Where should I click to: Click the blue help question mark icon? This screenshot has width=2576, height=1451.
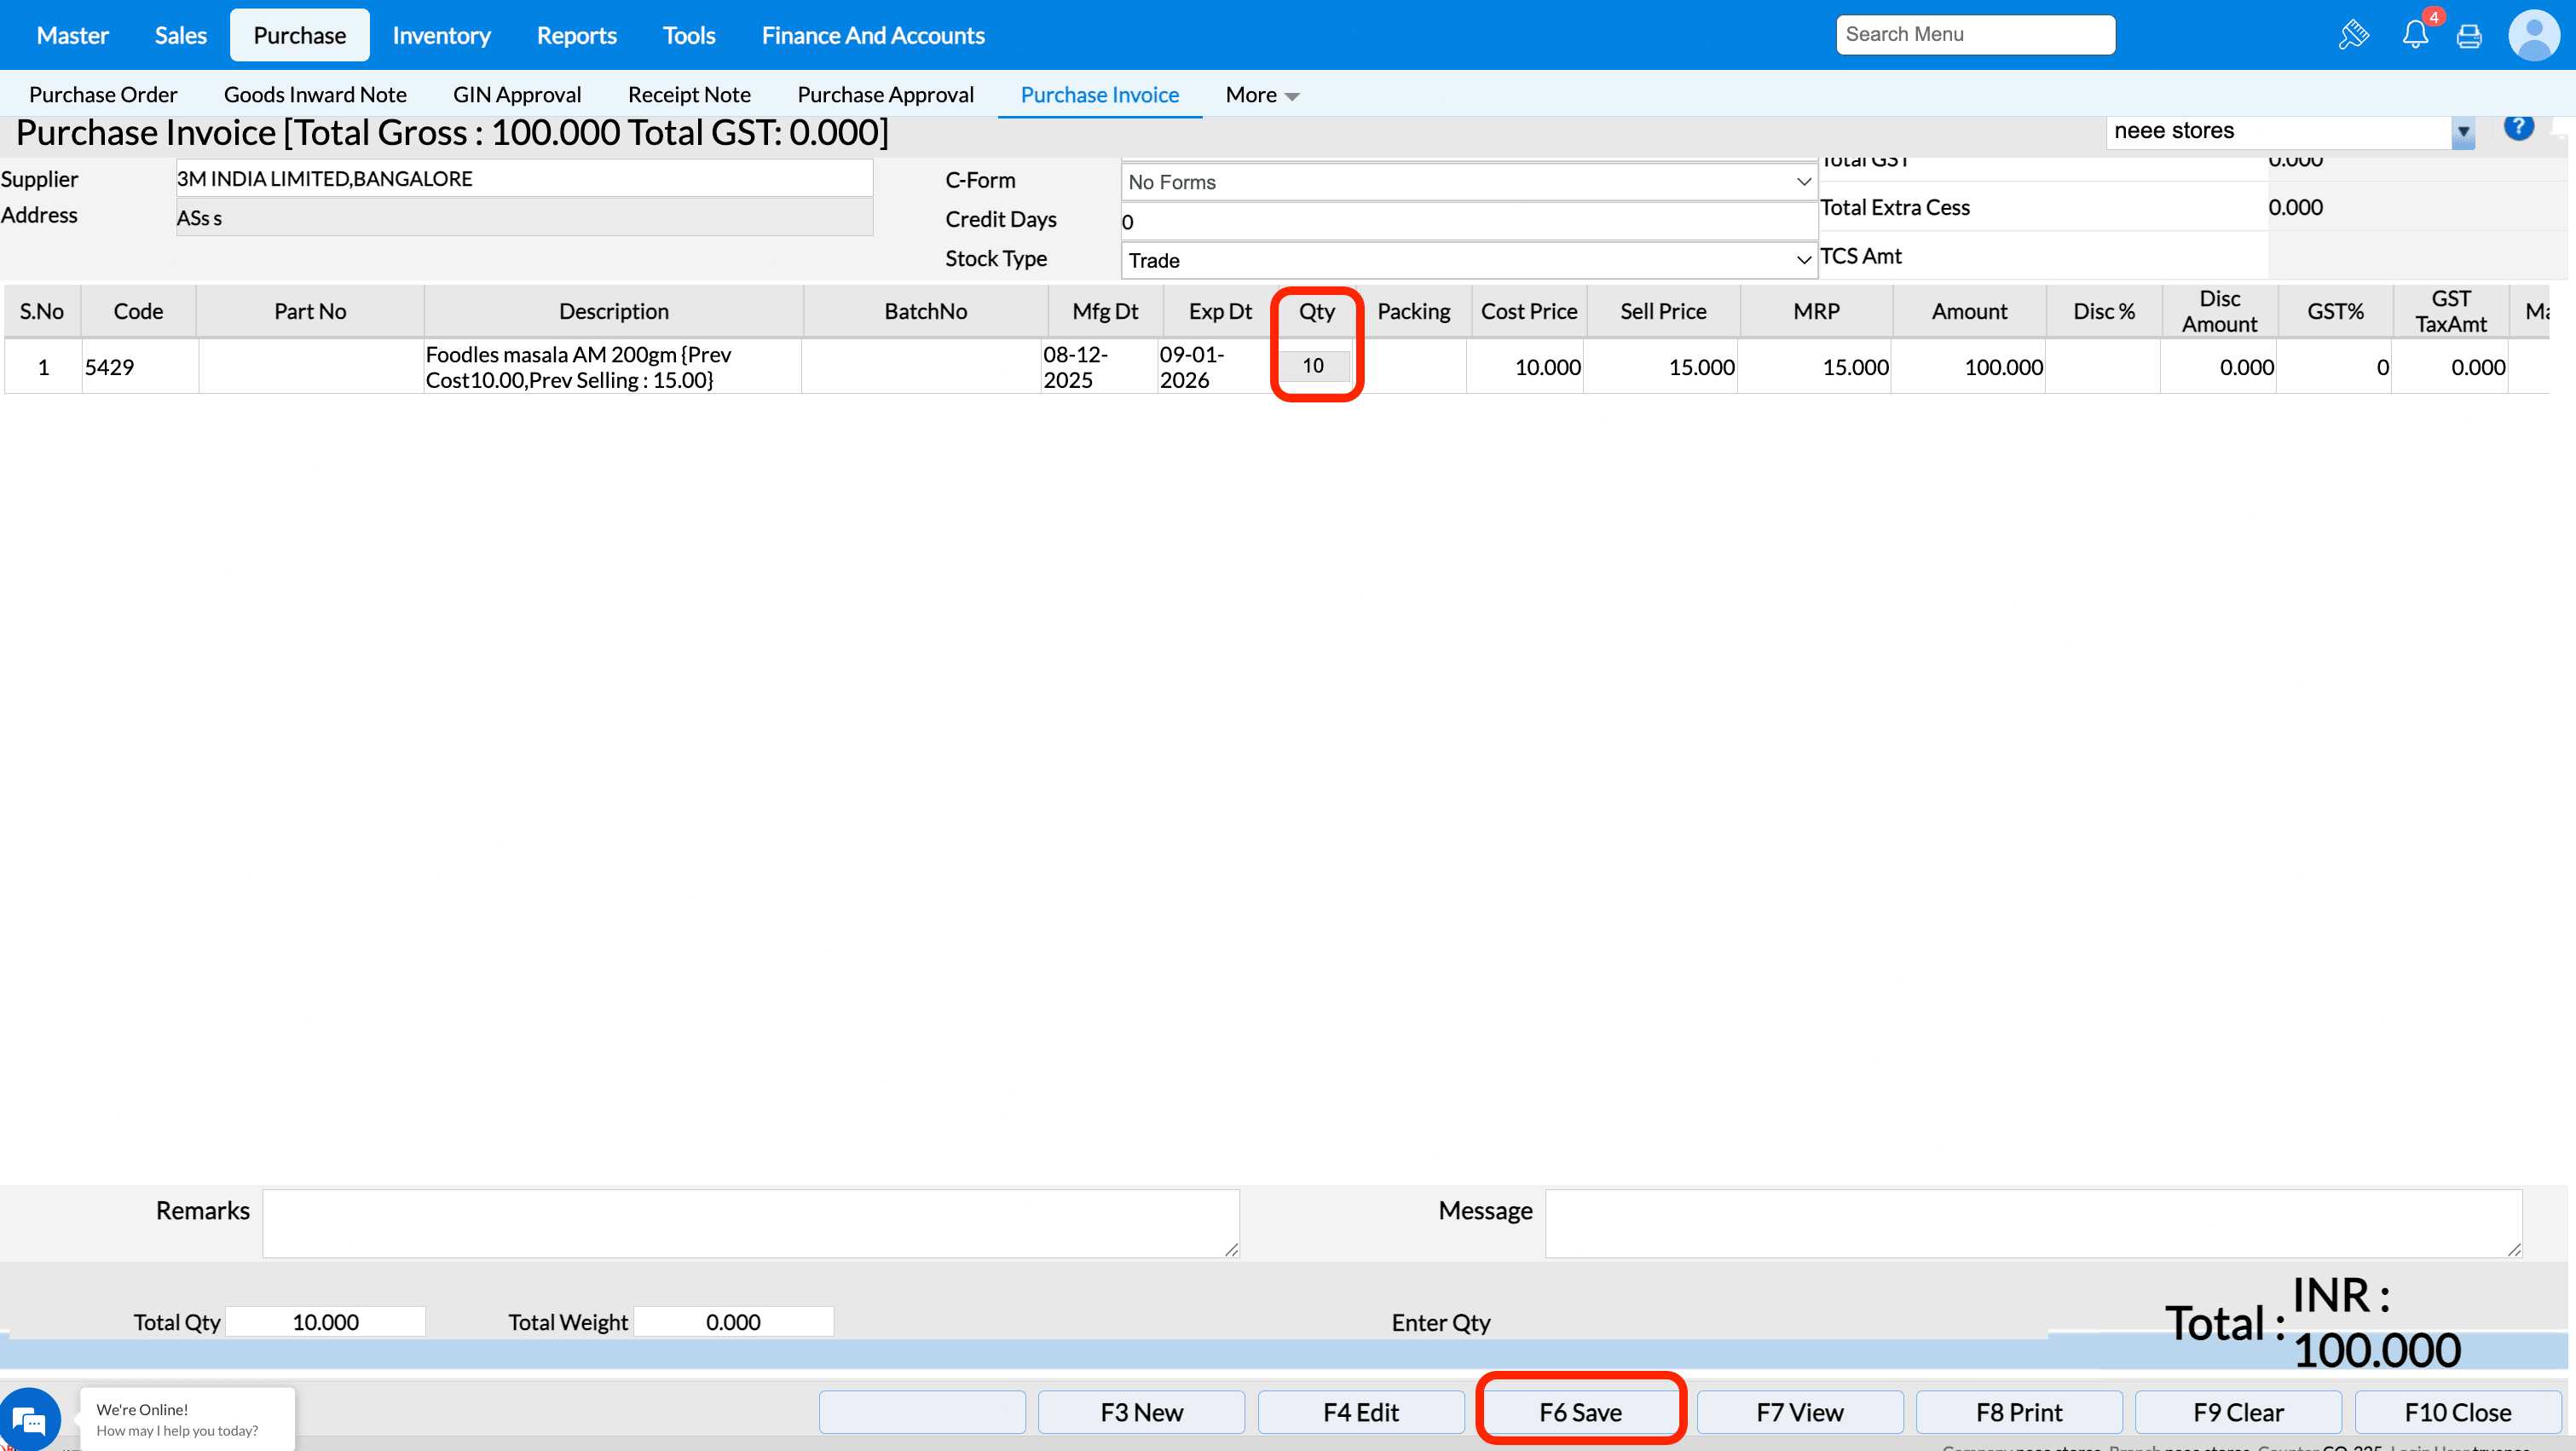coord(2518,127)
